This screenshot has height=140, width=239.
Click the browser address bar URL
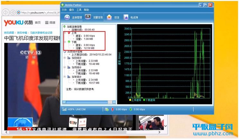(x=41, y=13)
